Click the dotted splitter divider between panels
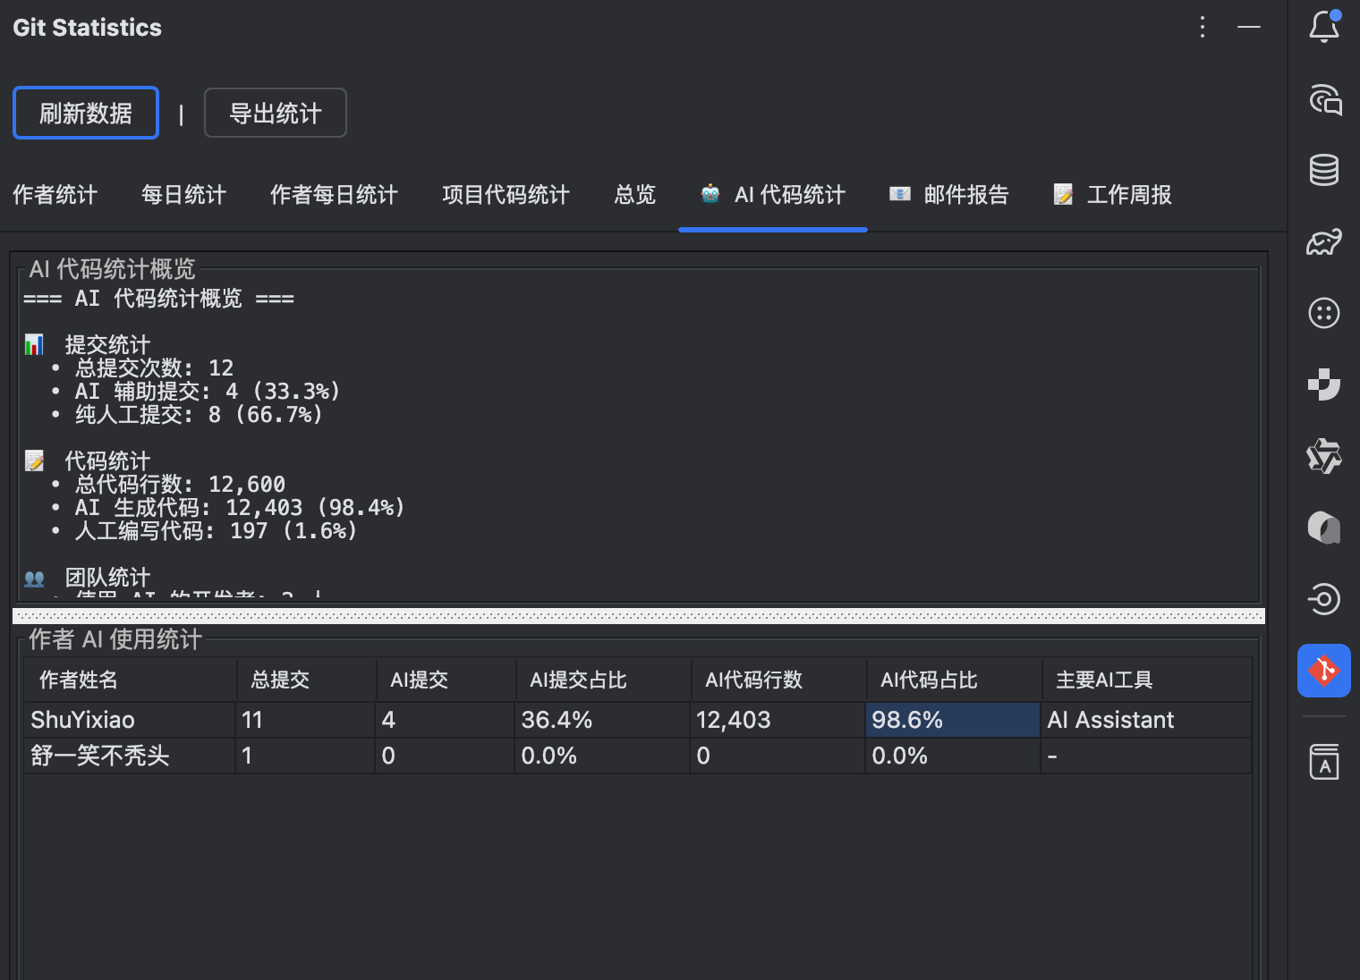 coord(638,616)
